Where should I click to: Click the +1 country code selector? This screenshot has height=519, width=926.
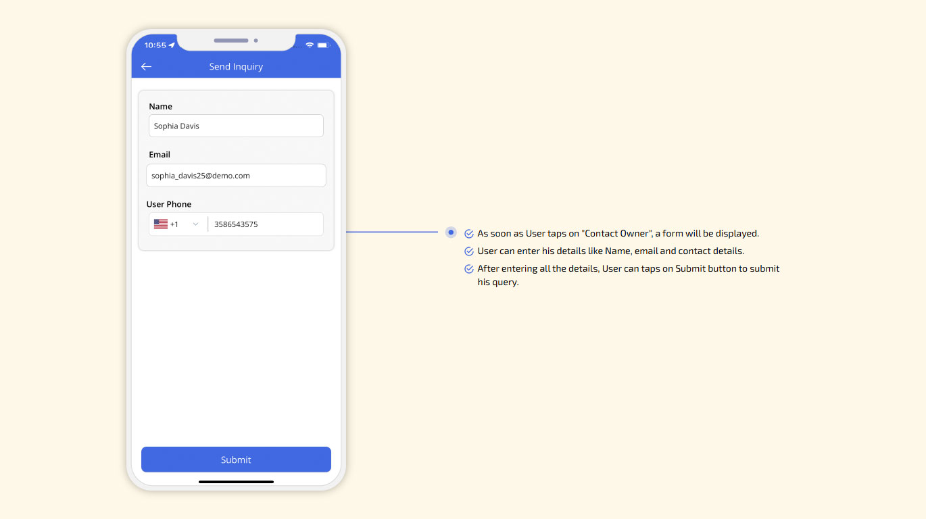pos(174,224)
